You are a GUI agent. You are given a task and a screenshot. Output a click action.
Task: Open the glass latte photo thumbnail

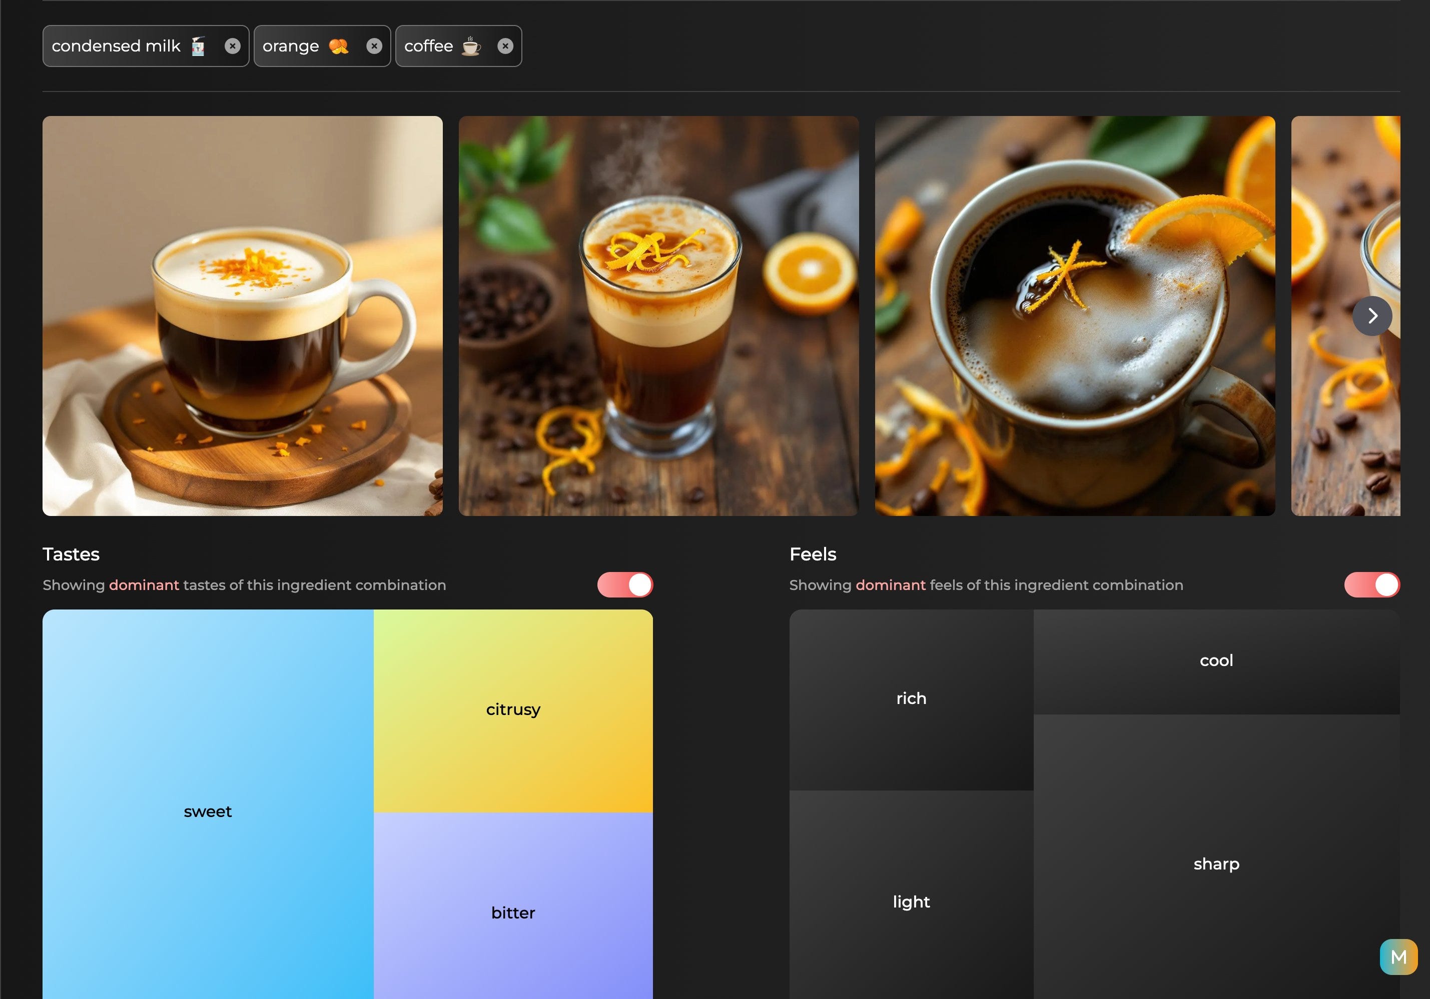click(x=658, y=316)
